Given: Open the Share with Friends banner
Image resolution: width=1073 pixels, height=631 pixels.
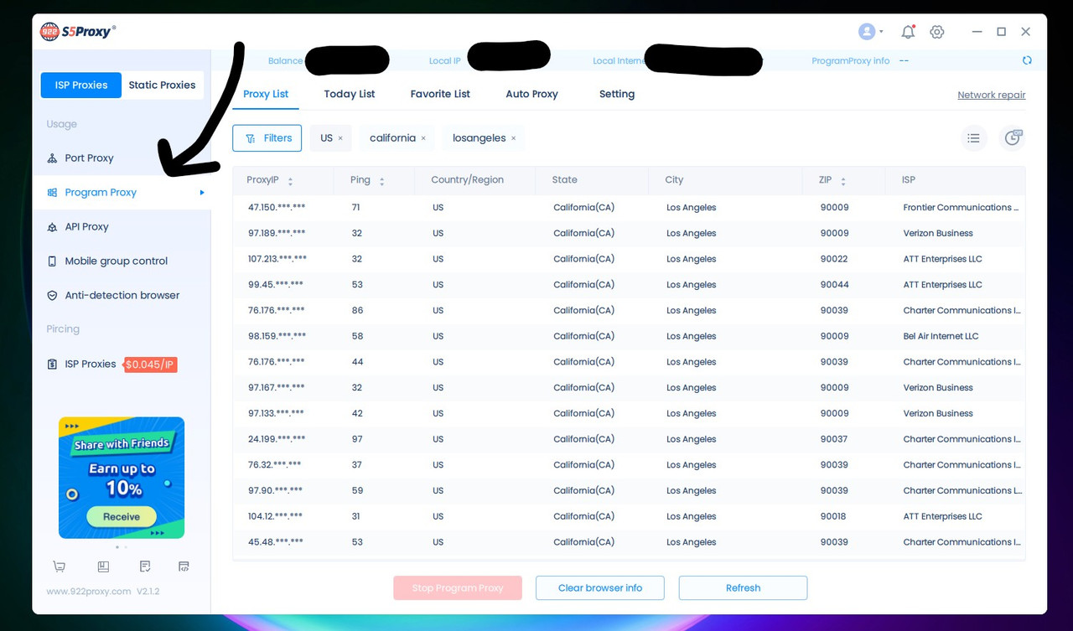Looking at the screenshot, I should tap(122, 478).
